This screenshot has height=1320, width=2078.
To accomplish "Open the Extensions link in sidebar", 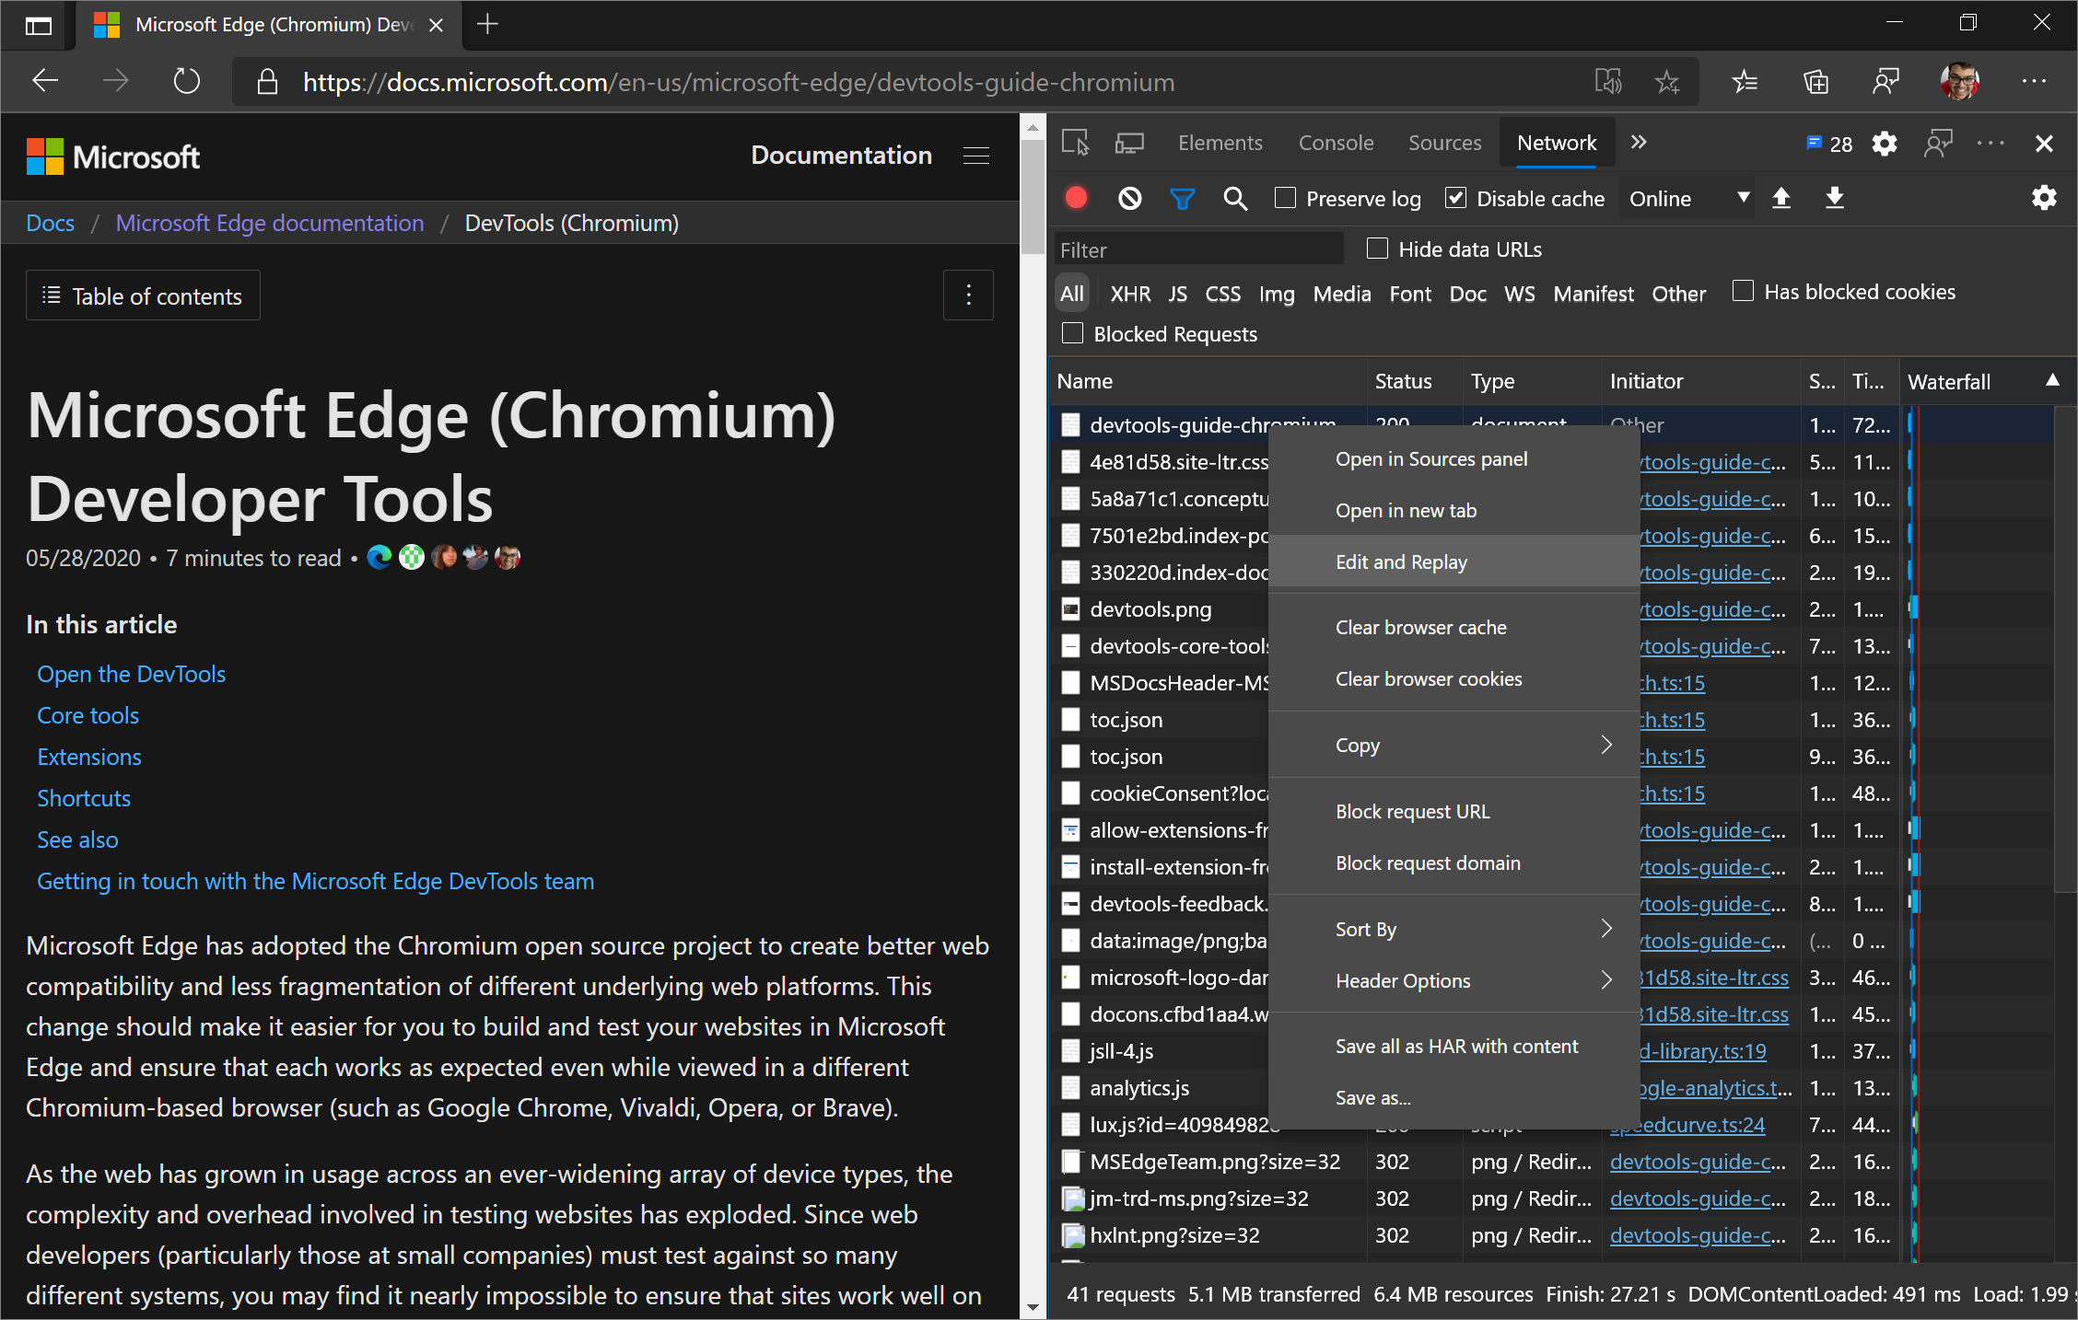I will (x=88, y=757).
